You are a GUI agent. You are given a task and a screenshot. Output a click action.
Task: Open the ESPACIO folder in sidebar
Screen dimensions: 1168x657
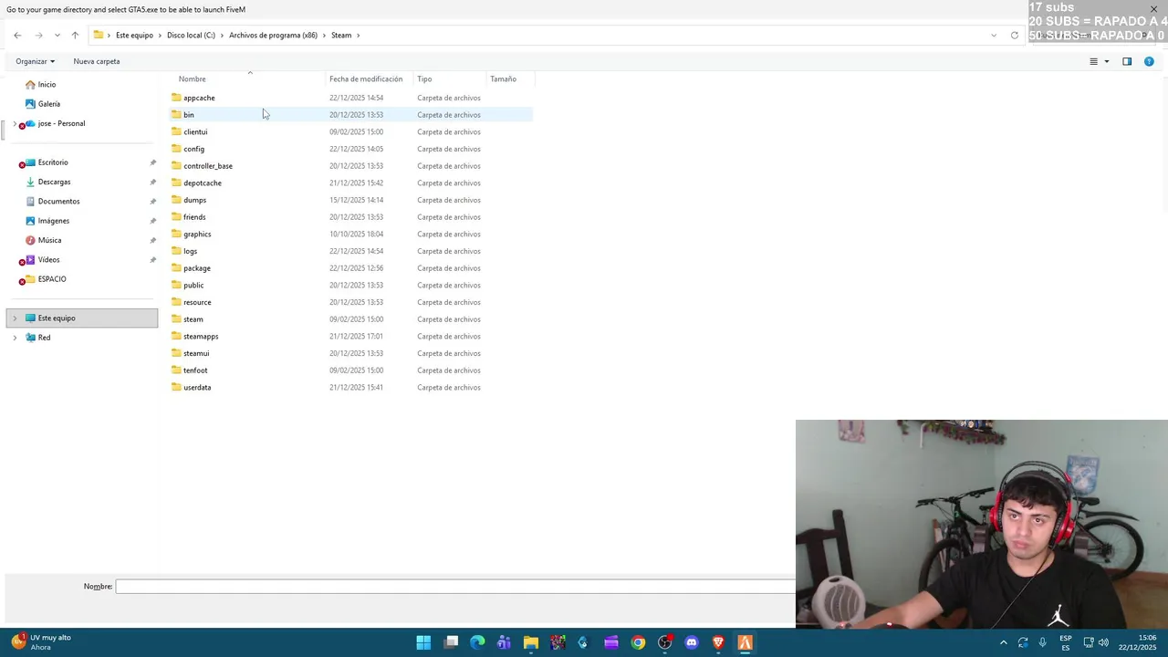coord(52,279)
